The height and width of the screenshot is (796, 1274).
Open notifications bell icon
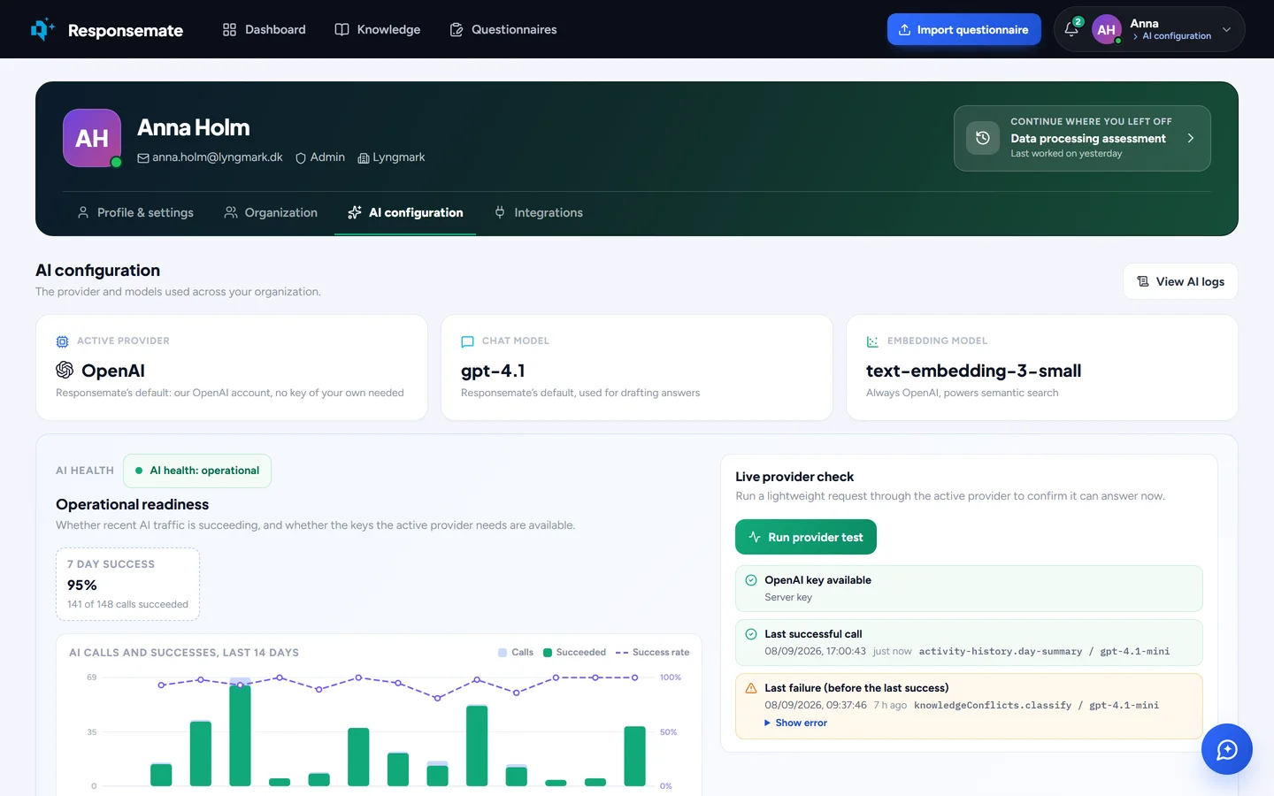[x=1071, y=29]
